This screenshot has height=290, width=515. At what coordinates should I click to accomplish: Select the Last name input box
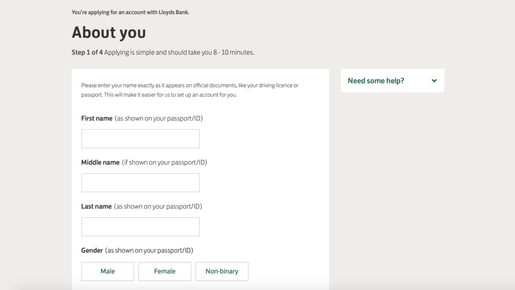[x=140, y=227]
